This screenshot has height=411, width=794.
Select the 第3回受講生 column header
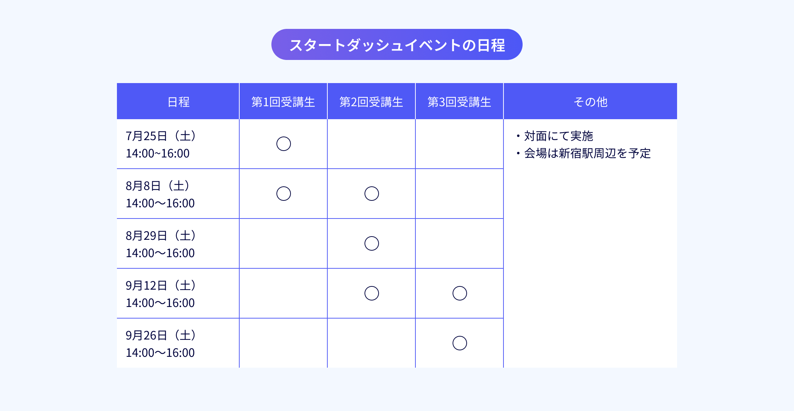pos(459,101)
